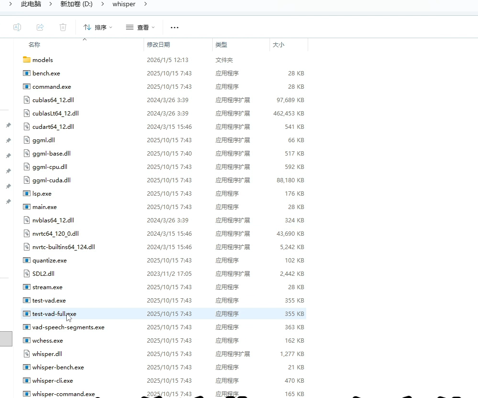Click the whisper-command.exe file name

pos(63,394)
